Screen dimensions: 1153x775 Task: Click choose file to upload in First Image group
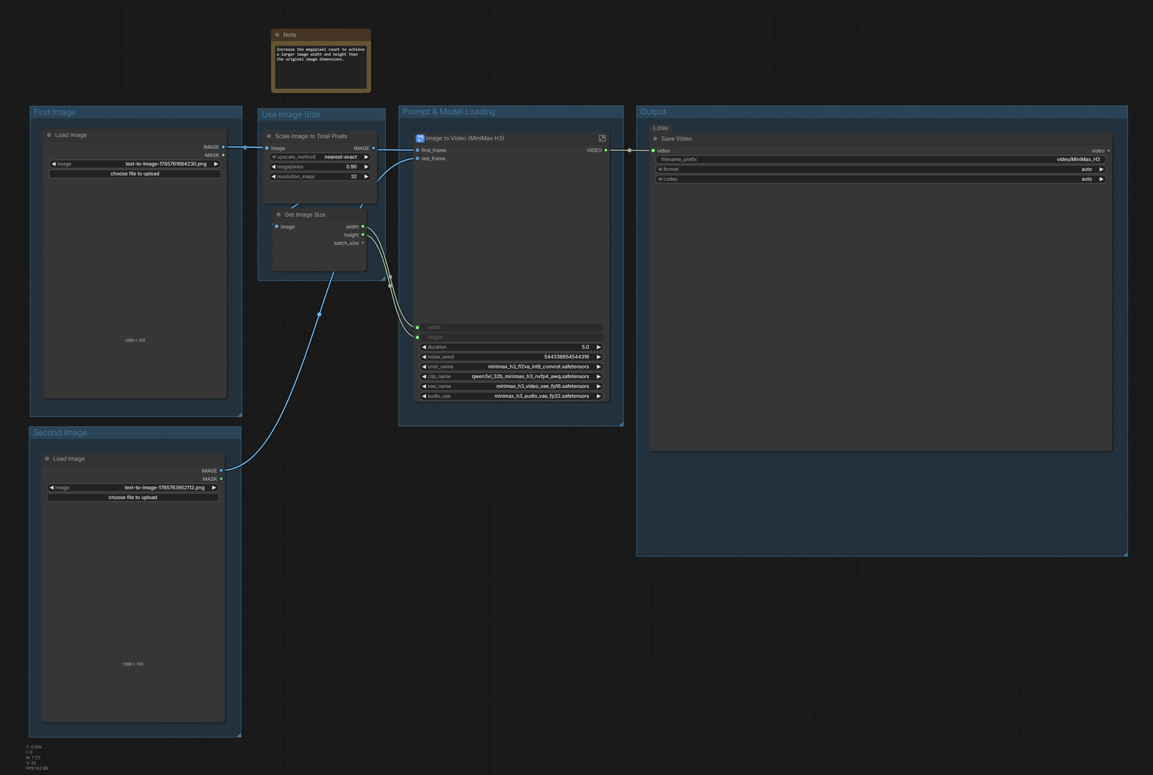coord(135,173)
